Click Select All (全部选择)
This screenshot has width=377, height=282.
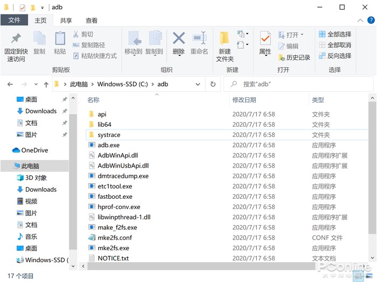335,34
